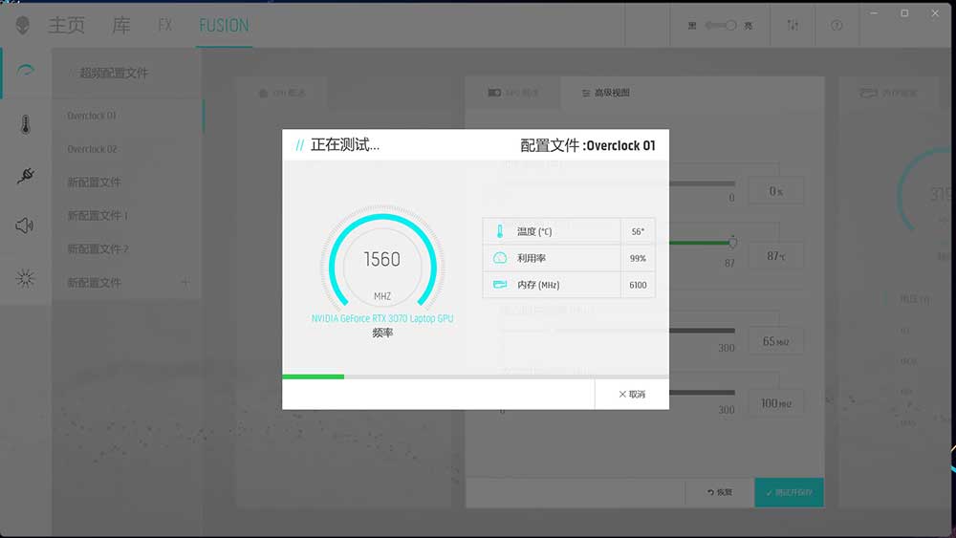Switch to the 高级视图 advanced view tab
Screen dimensions: 956x538
coord(606,93)
